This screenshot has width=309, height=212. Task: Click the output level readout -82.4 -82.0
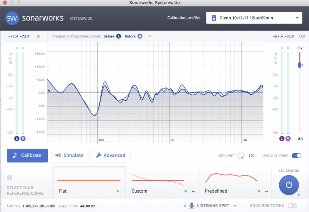coord(284,36)
